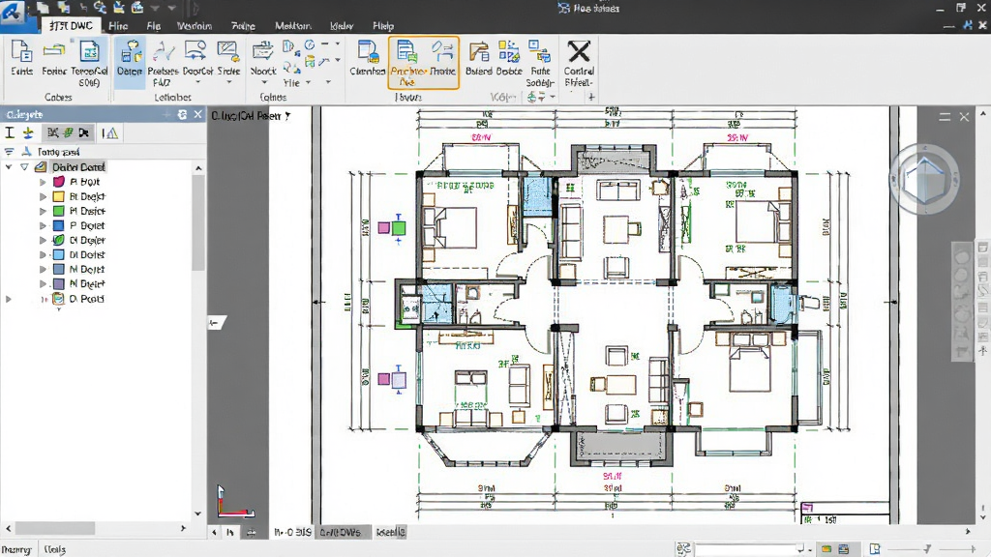Click the icon left of status bar search field
Image resolution: width=991 pixels, height=557 pixels.
[683, 549]
